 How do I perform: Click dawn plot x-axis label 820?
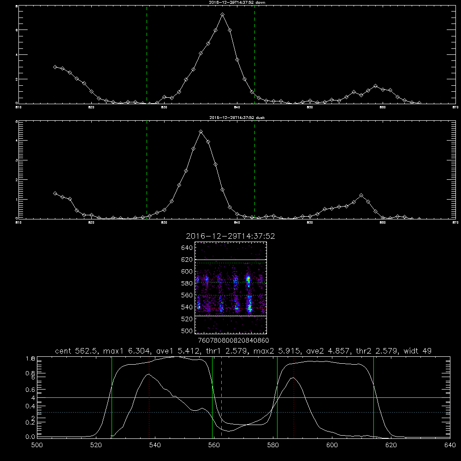91,107
